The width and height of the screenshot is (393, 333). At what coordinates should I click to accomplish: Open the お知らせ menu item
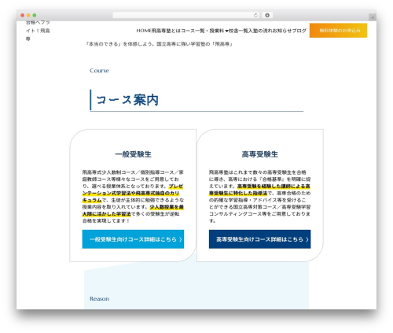point(282,31)
